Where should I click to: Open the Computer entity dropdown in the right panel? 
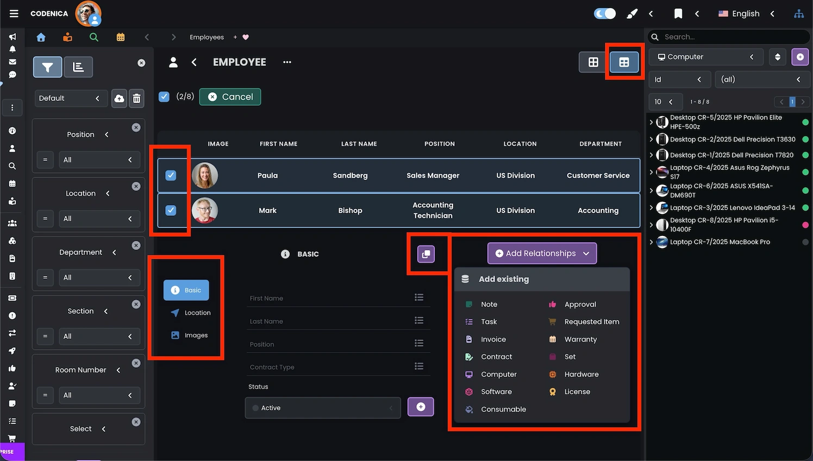pos(705,56)
